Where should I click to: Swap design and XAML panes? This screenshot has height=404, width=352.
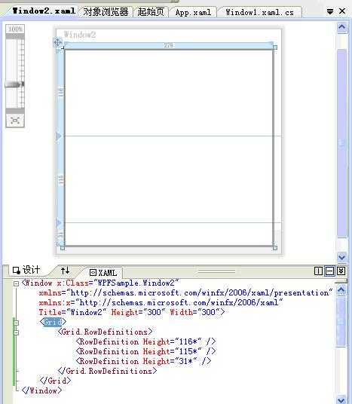[65, 271]
